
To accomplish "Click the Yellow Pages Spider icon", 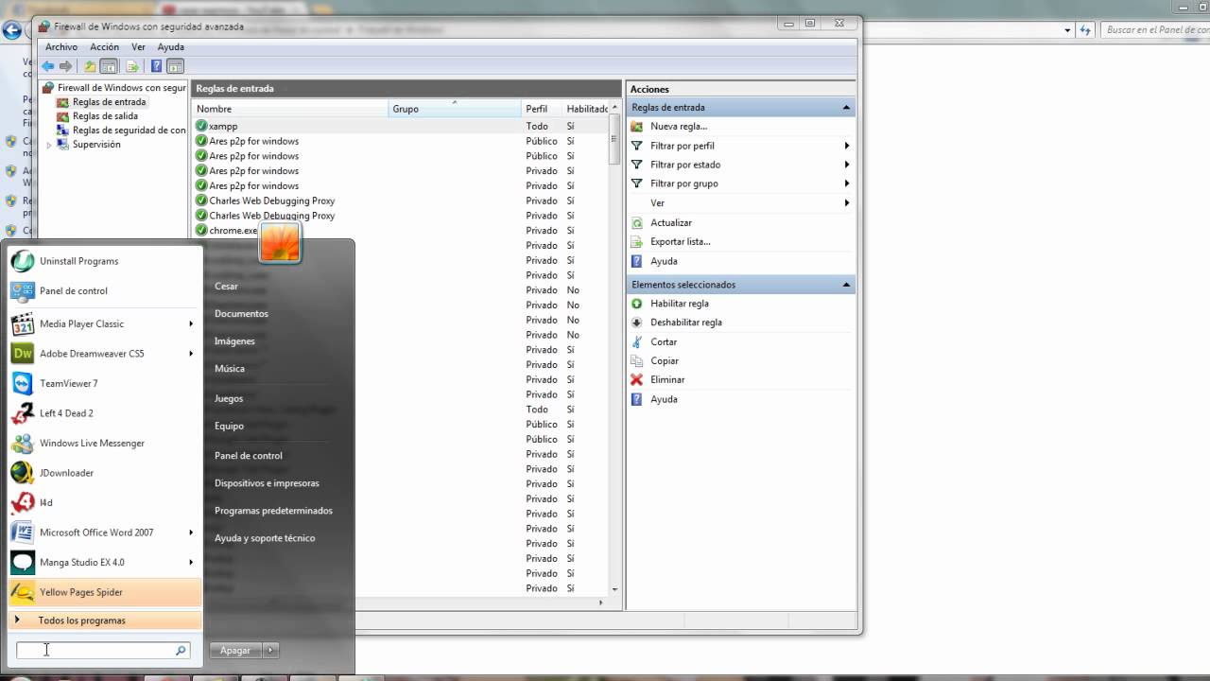I will click(x=23, y=592).
